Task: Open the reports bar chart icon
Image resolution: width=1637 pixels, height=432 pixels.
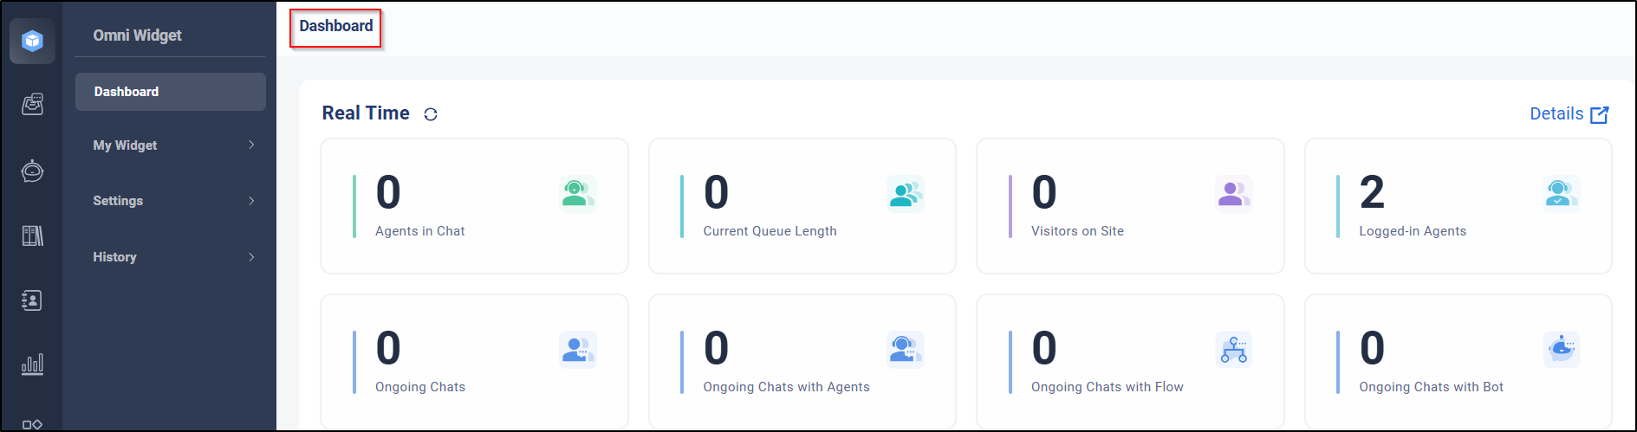Action: click(32, 364)
